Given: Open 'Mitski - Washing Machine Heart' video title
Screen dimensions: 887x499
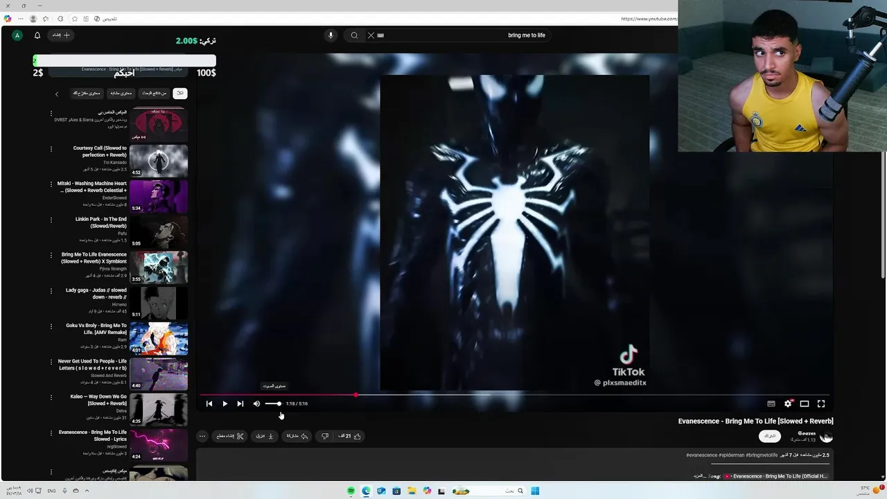Looking at the screenshot, I should pos(92,187).
